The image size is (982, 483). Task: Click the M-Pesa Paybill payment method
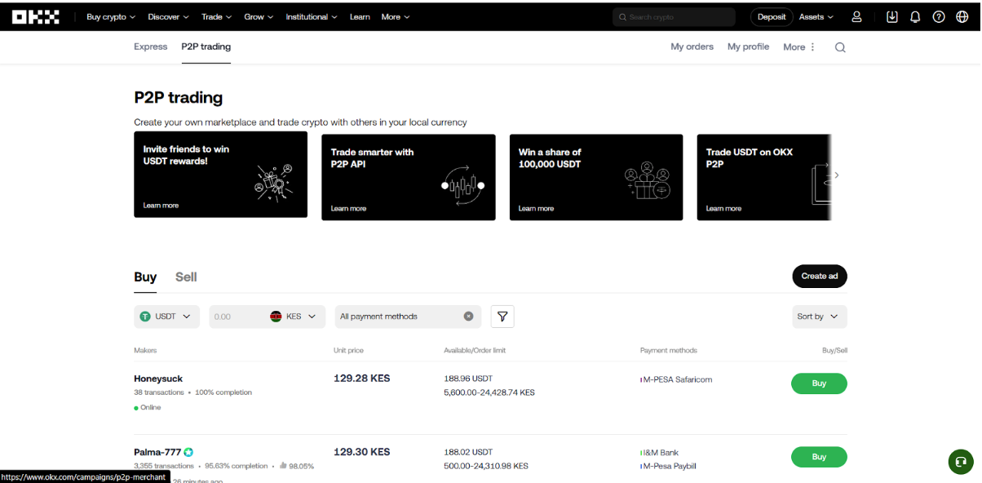pos(669,467)
